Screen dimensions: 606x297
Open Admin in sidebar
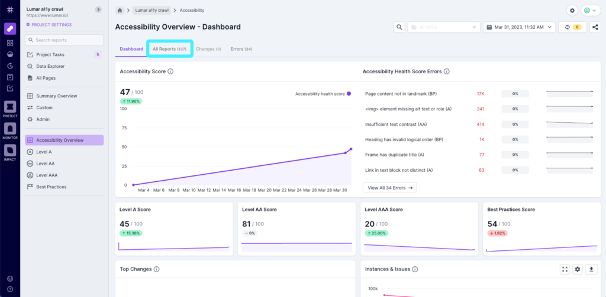point(64,119)
